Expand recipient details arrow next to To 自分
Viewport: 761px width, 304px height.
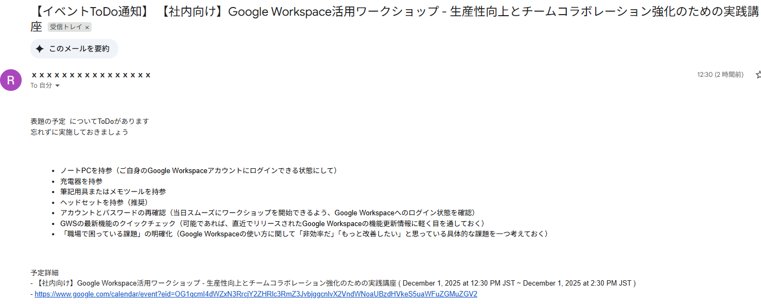click(x=57, y=86)
